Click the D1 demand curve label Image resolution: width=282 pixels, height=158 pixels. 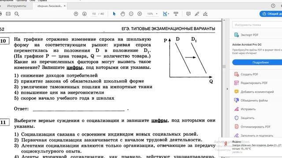(194, 39)
